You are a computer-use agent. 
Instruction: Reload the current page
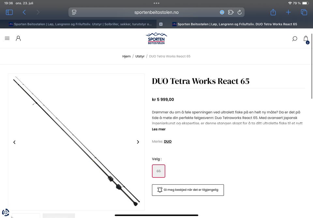(240, 12)
